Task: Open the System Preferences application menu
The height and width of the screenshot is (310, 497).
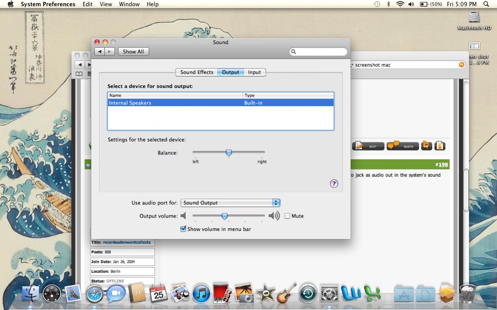Action: pyautogui.click(x=48, y=4)
